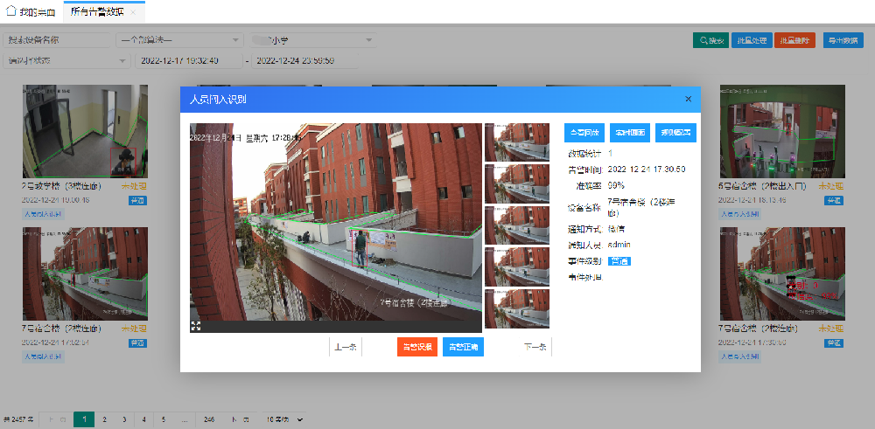The image size is (875, 429).
Task: Click the blue 批量处理 button
Action: coord(751,40)
